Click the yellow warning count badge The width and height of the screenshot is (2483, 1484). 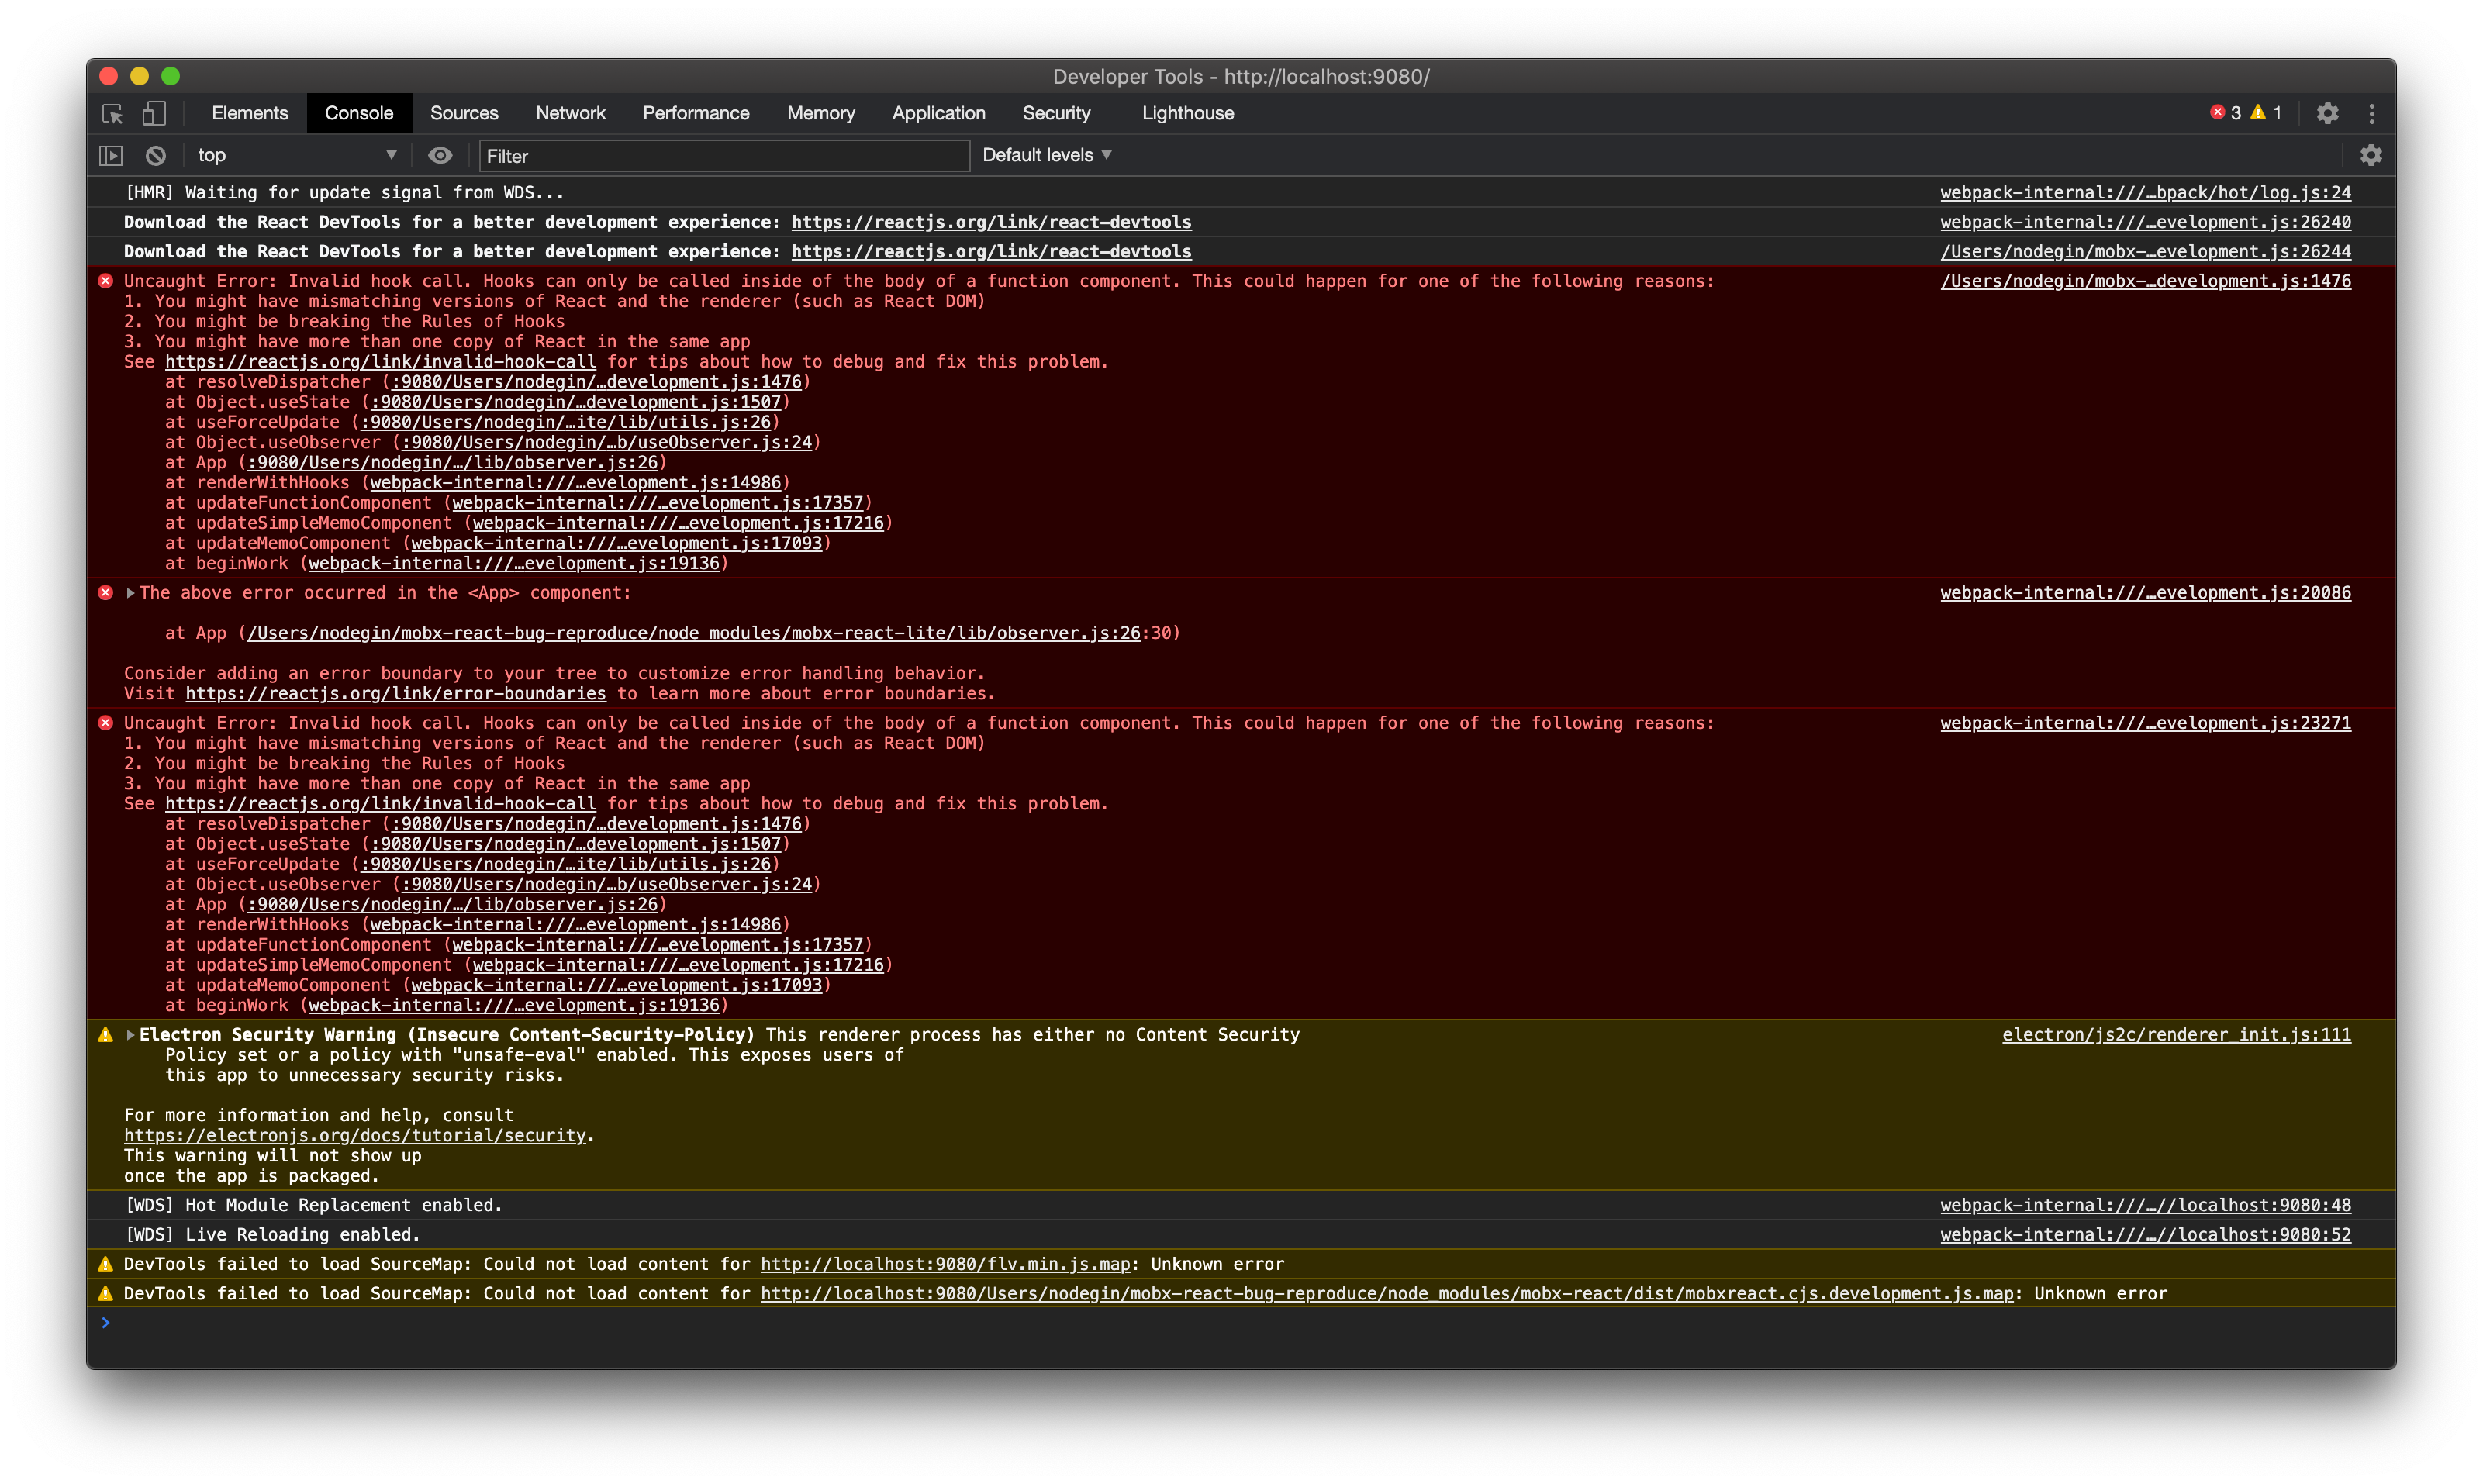point(2266,113)
